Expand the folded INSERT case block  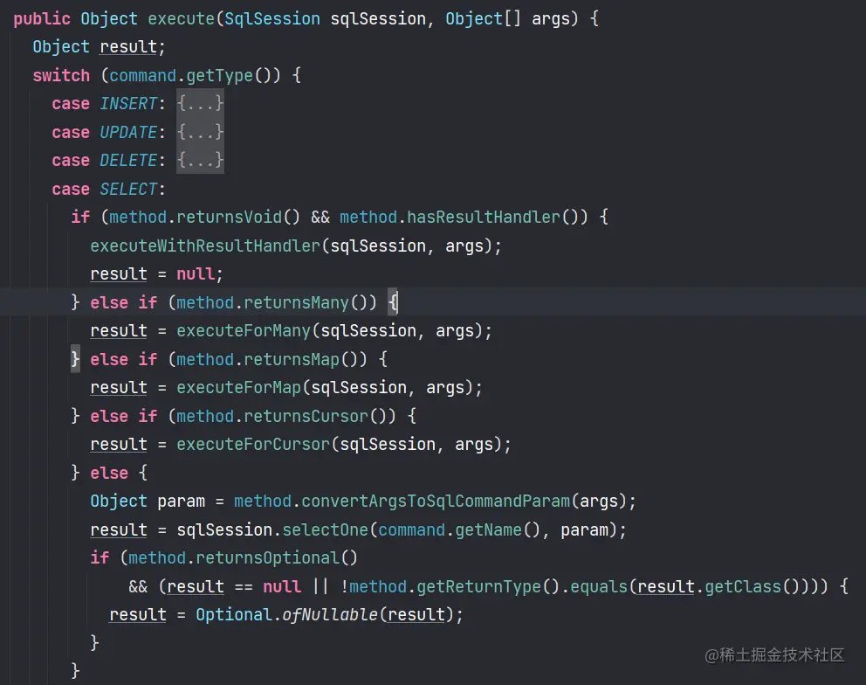[201, 103]
